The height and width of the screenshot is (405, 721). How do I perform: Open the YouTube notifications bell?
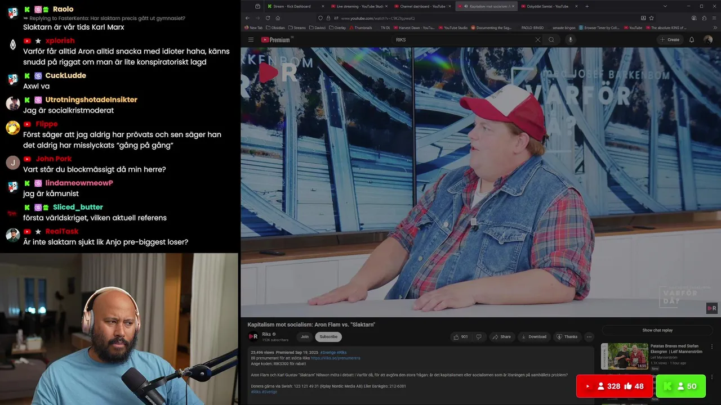(692, 40)
